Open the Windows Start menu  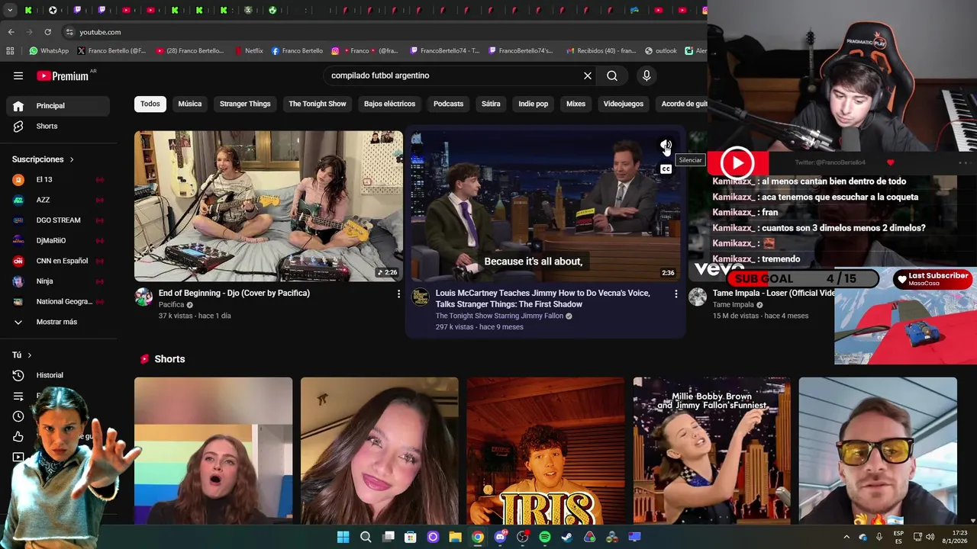click(343, 537)
